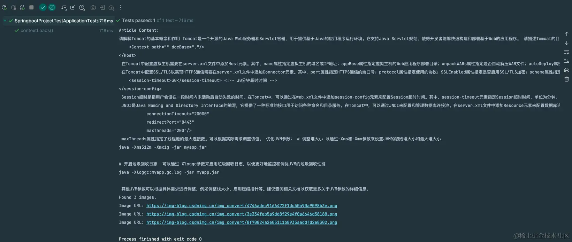
Task: Click the '</Host>' output line
Action: click(128, 55)
